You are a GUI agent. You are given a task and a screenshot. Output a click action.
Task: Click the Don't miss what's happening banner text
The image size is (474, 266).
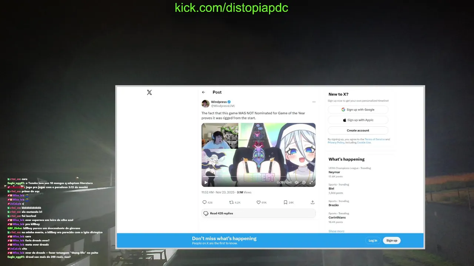(224, 239)
